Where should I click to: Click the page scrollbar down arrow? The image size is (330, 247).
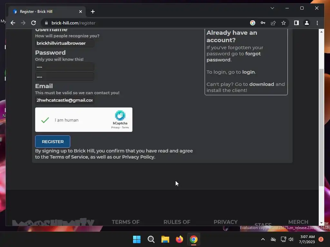[x=321, y=223]
